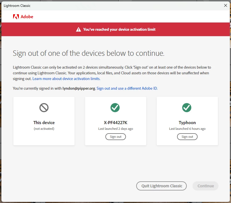The image size is (231, 203).
Task: Click the X-PF44227K device name
Action: [x=115, y=122]
